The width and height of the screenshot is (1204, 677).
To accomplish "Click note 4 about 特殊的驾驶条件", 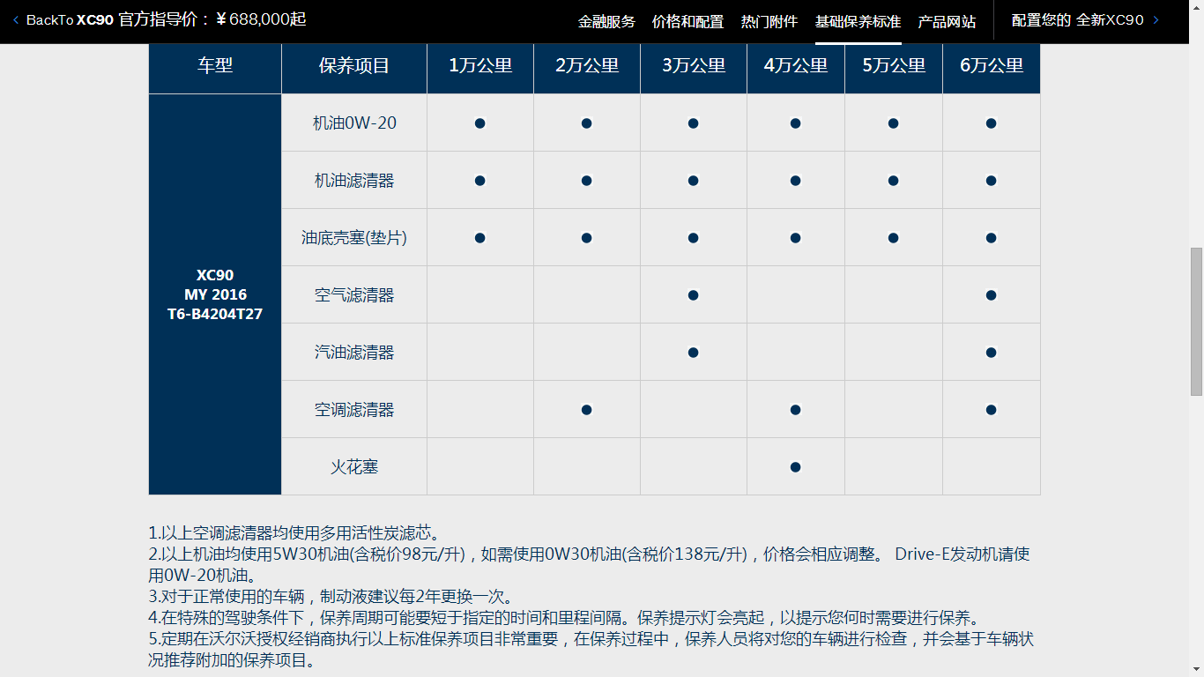I will click(x=564, y=618).
